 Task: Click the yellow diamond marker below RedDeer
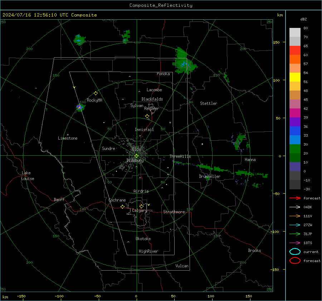point(147,116)
